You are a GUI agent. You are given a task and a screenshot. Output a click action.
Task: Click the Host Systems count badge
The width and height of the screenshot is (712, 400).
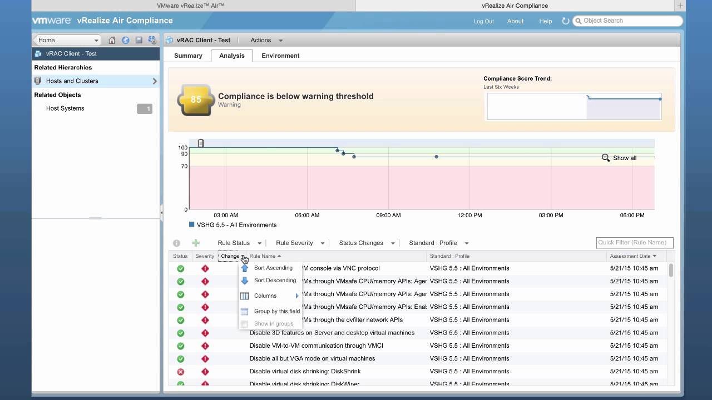point(145,109)
